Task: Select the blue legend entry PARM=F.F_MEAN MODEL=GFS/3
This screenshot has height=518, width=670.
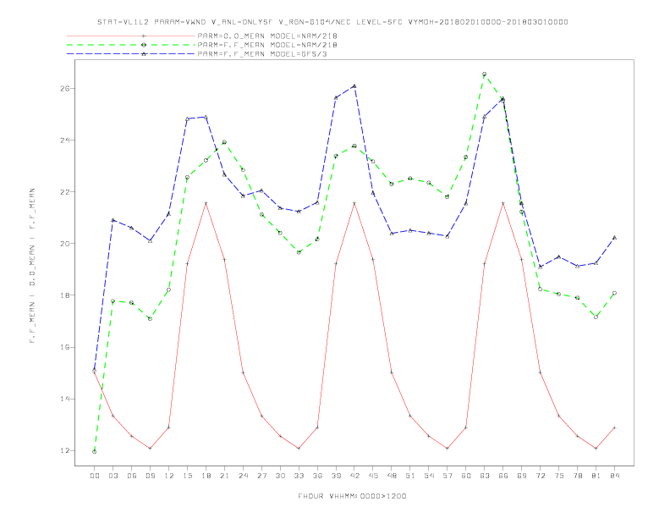Action: click(x=262, y=54)
